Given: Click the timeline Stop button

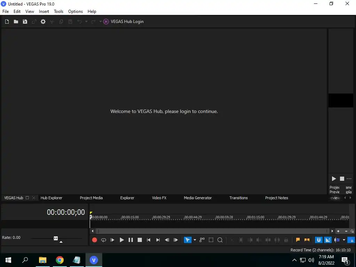Looking at the screenshot, I should tap(140, 240).
